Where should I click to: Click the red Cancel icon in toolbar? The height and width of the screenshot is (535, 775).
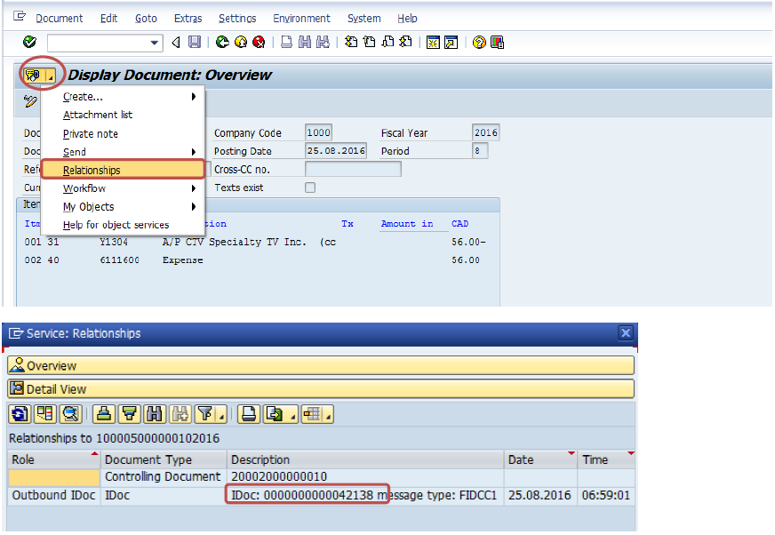(x=259, y=42)
